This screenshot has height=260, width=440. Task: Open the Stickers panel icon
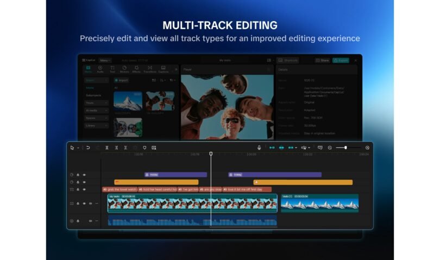(x=124, y=69)
